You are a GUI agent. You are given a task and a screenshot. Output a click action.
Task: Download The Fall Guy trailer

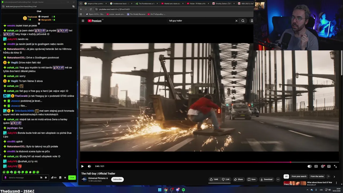click(266, 179)
